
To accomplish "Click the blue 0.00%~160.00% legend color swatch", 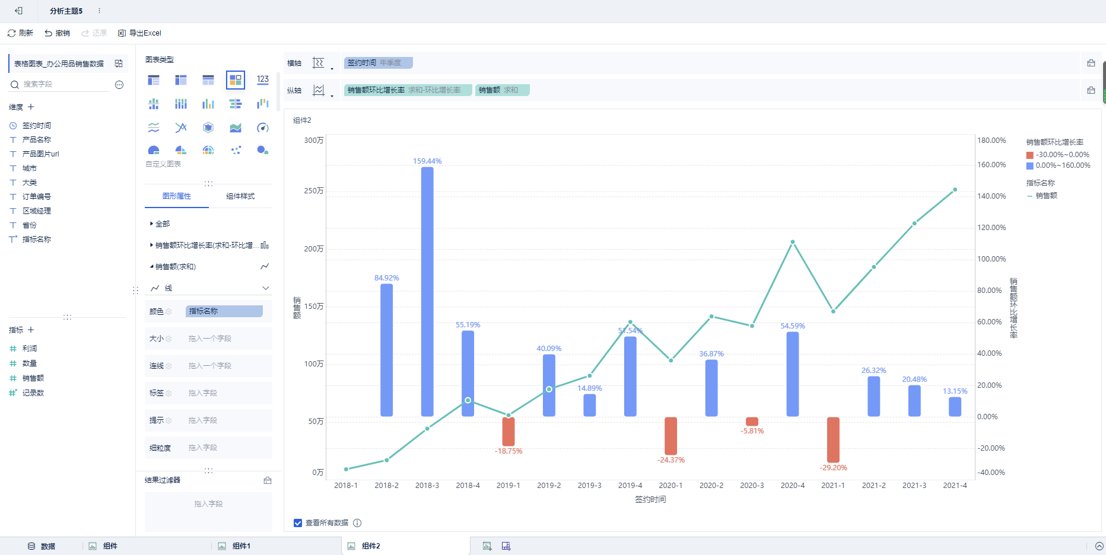I will coord(1030,166).
